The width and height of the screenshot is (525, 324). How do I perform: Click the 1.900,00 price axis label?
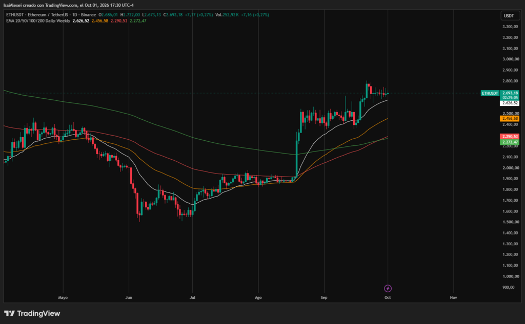510,179
